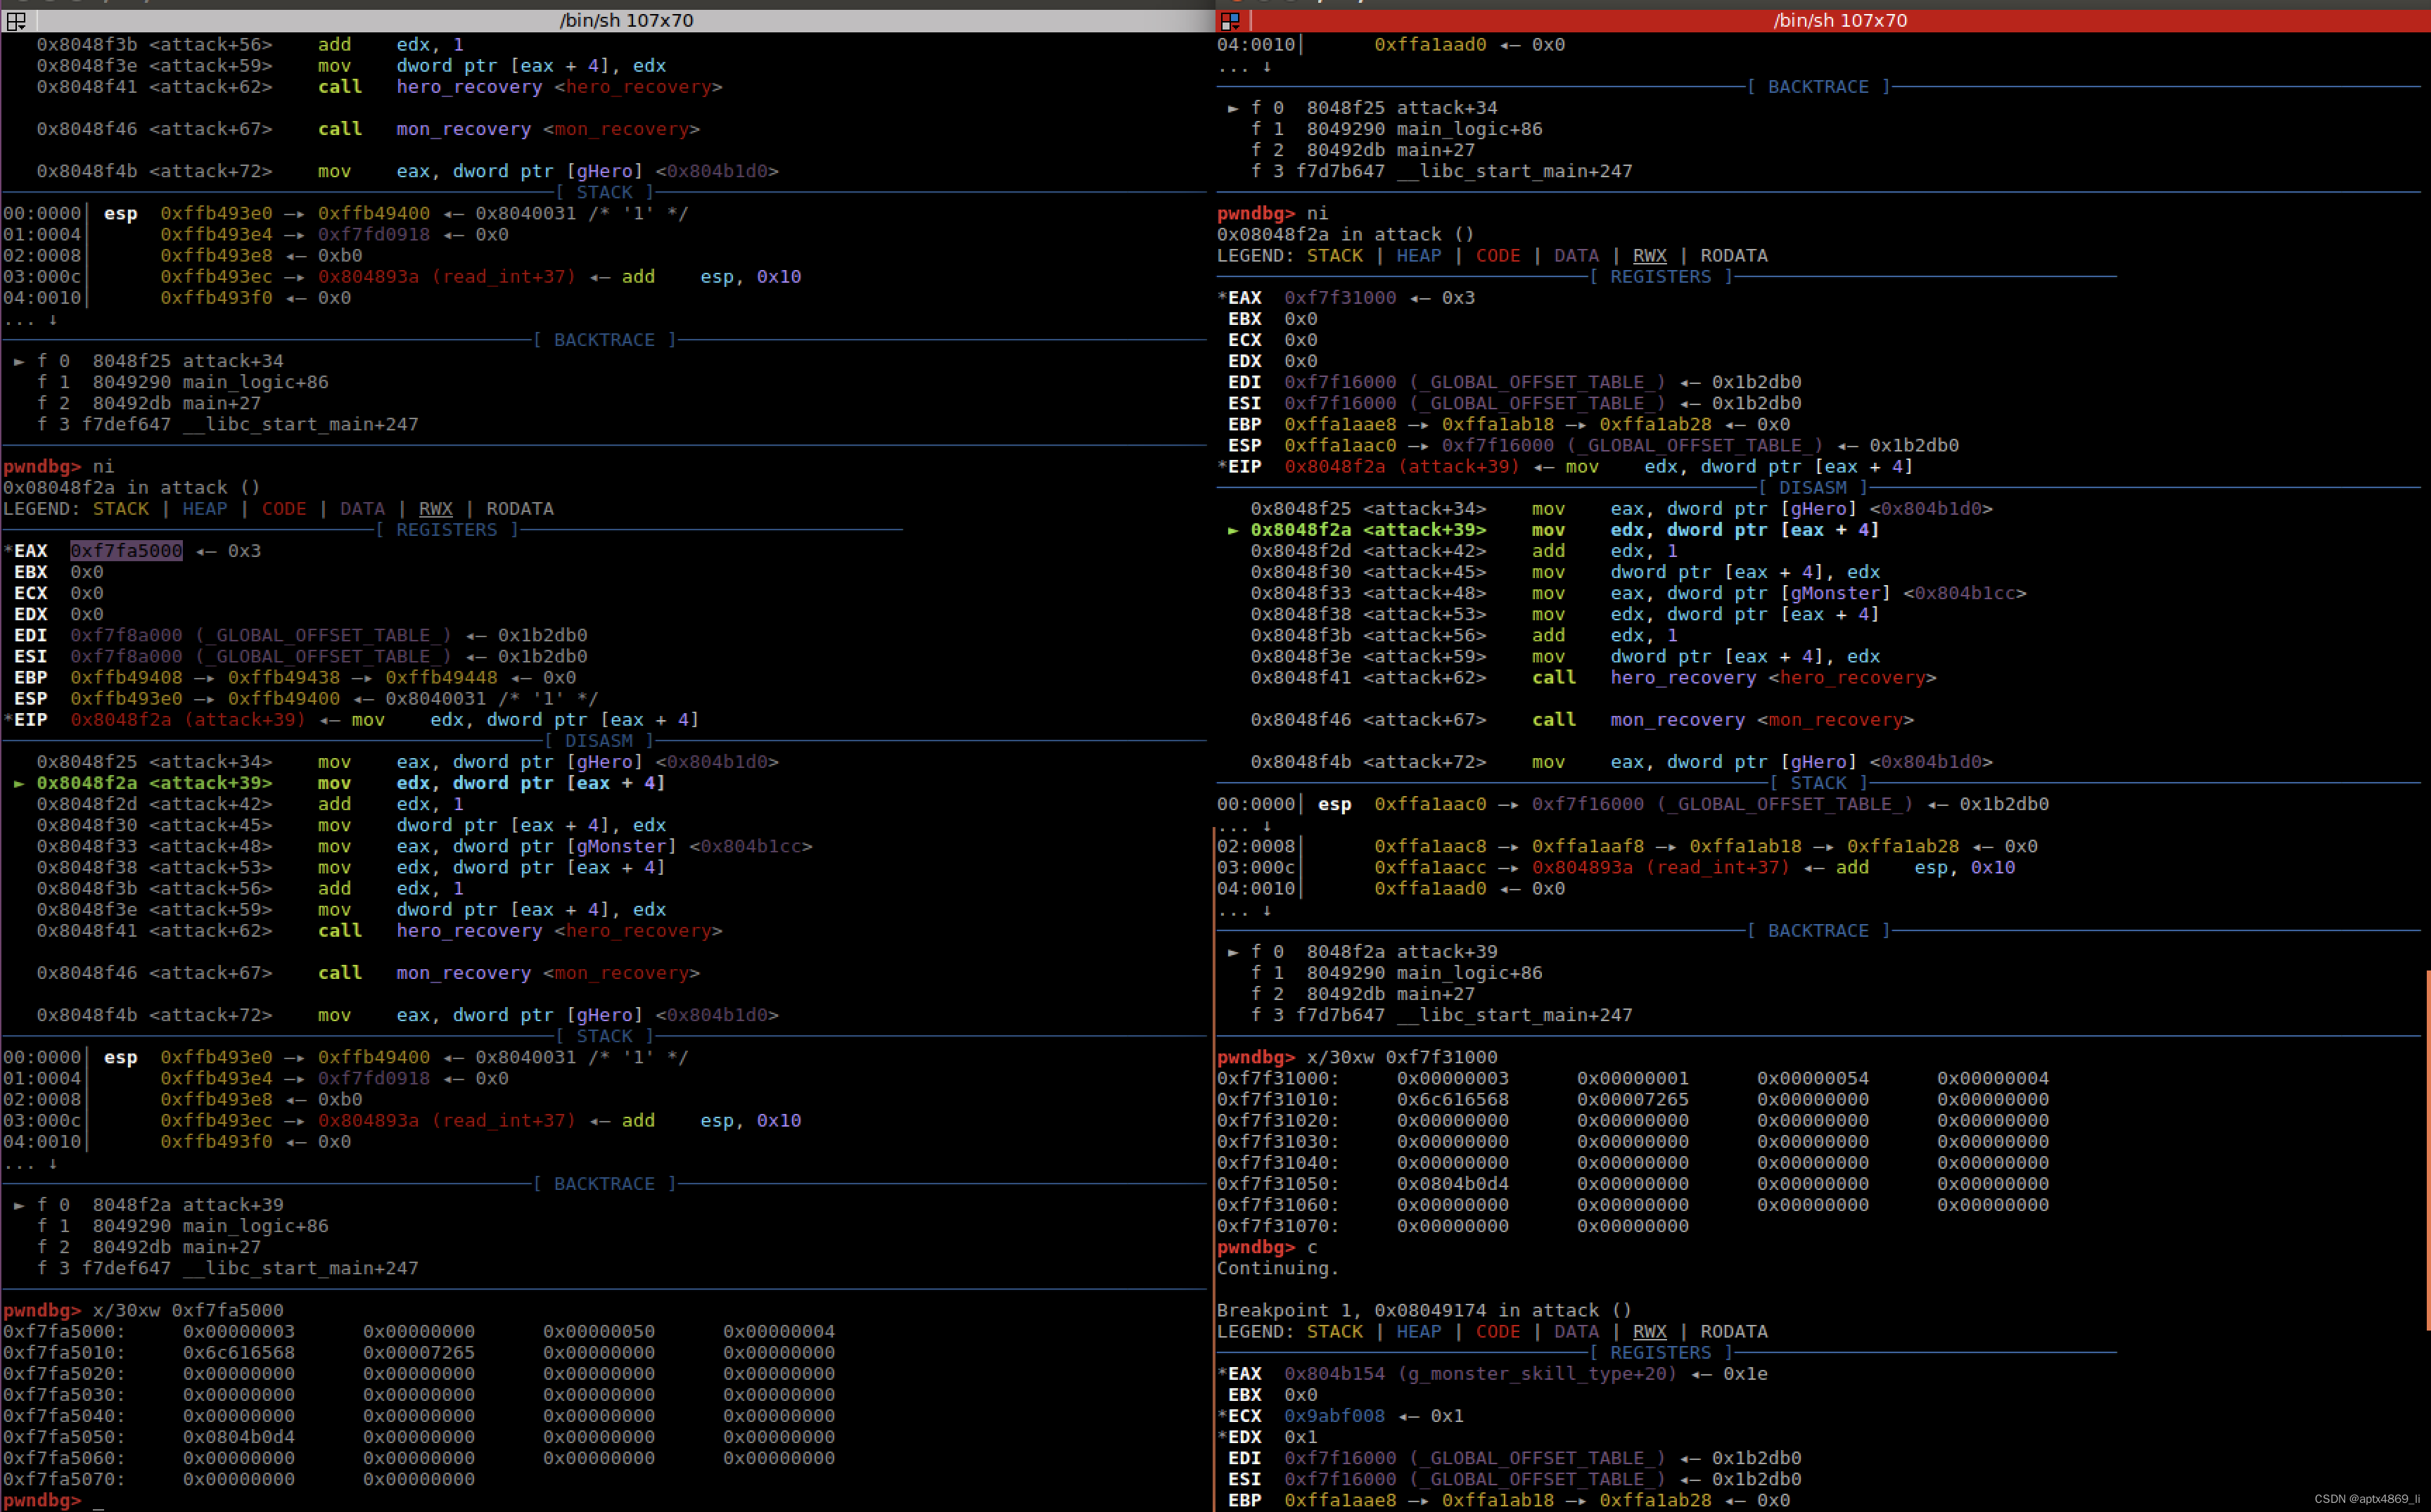This screenshot has height=1512, width=2431.
Task: Select the command x/30xw 0xf7fa5000 in left pane
Action: pos(188,1310)
